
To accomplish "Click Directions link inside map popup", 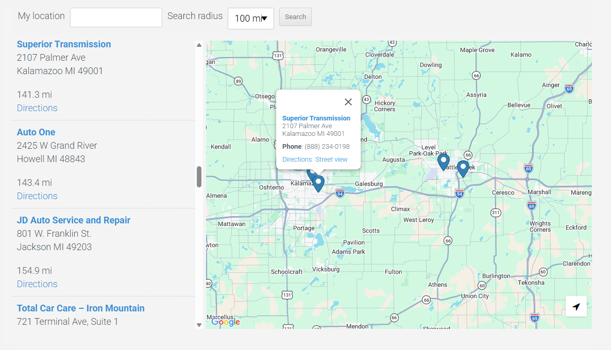I will 297,160.
